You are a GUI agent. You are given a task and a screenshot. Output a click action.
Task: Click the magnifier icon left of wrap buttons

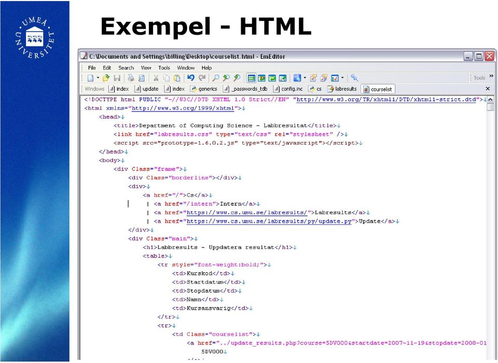click(237, 78)
